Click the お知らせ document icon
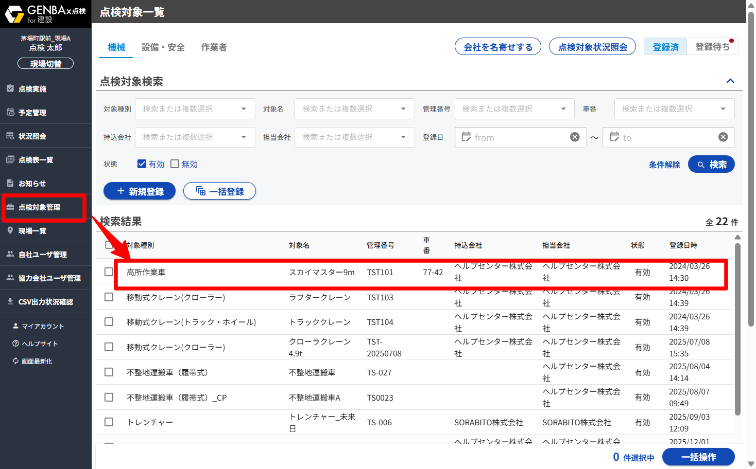Viewport: 756px width, 469px height. click(x=10, y=183)
